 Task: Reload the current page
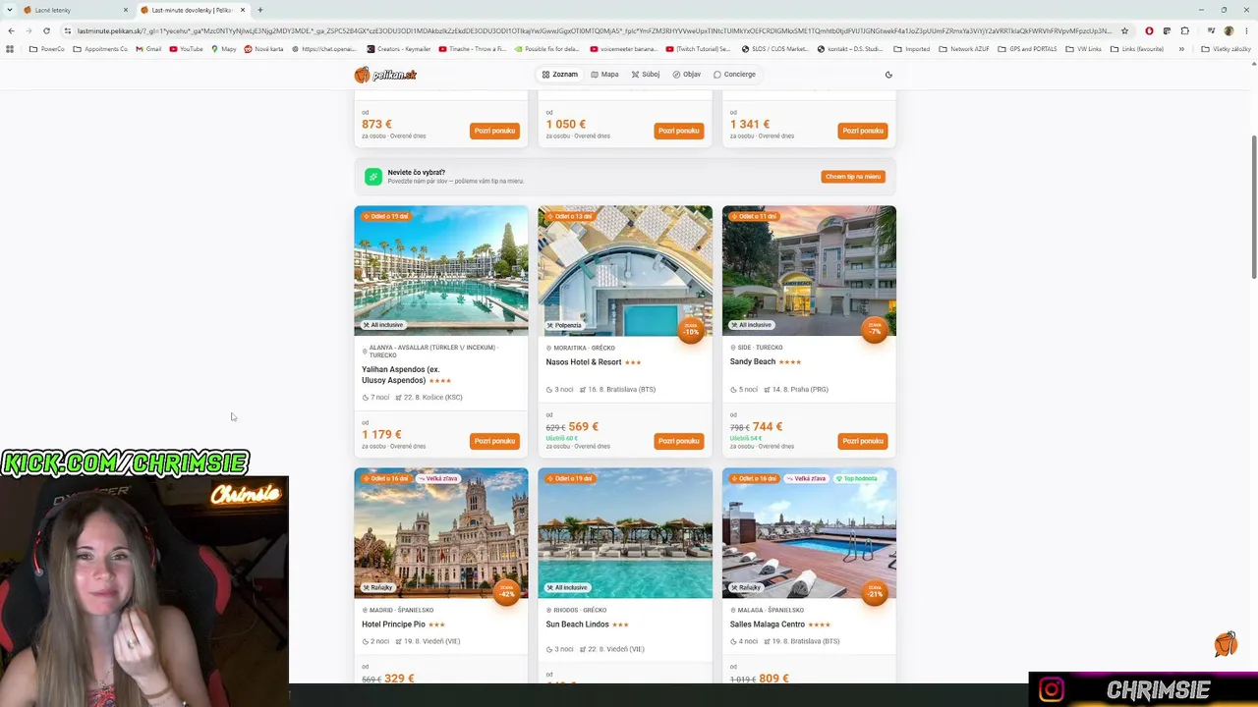coord(46,30)
